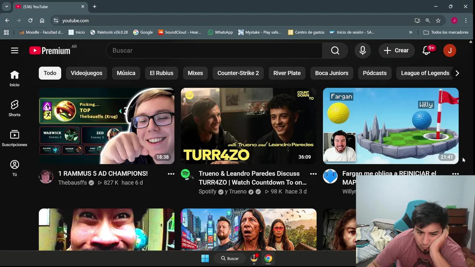Click Windows taskbar Buscar search
Screen dimensions: 475x267
(x=230, y=258)
